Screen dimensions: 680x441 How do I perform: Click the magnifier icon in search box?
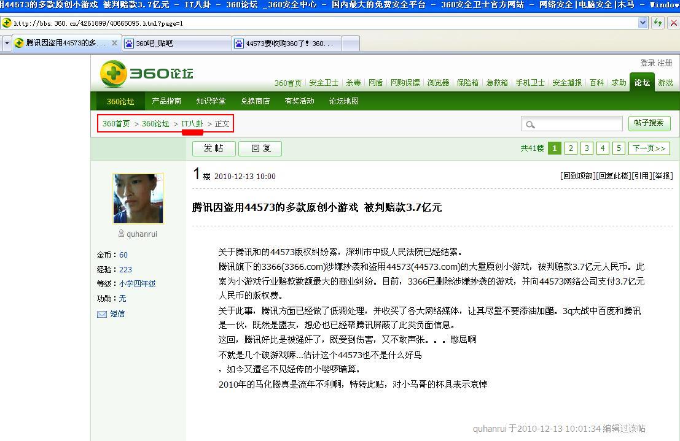coord(530,125)
